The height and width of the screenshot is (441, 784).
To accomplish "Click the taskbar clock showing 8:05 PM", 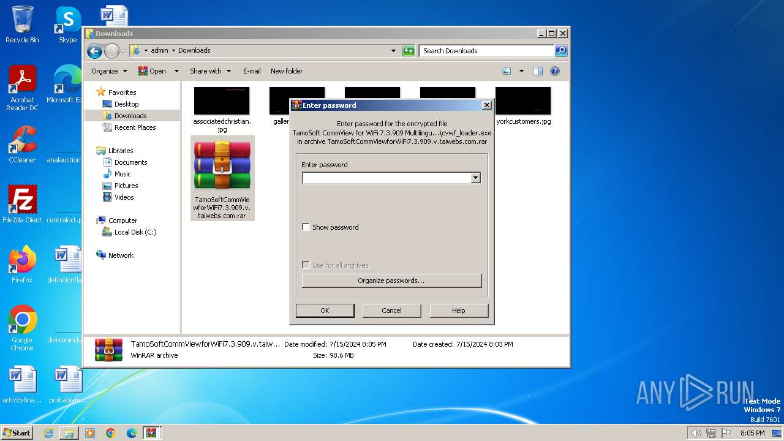I will tap(752, 433).
